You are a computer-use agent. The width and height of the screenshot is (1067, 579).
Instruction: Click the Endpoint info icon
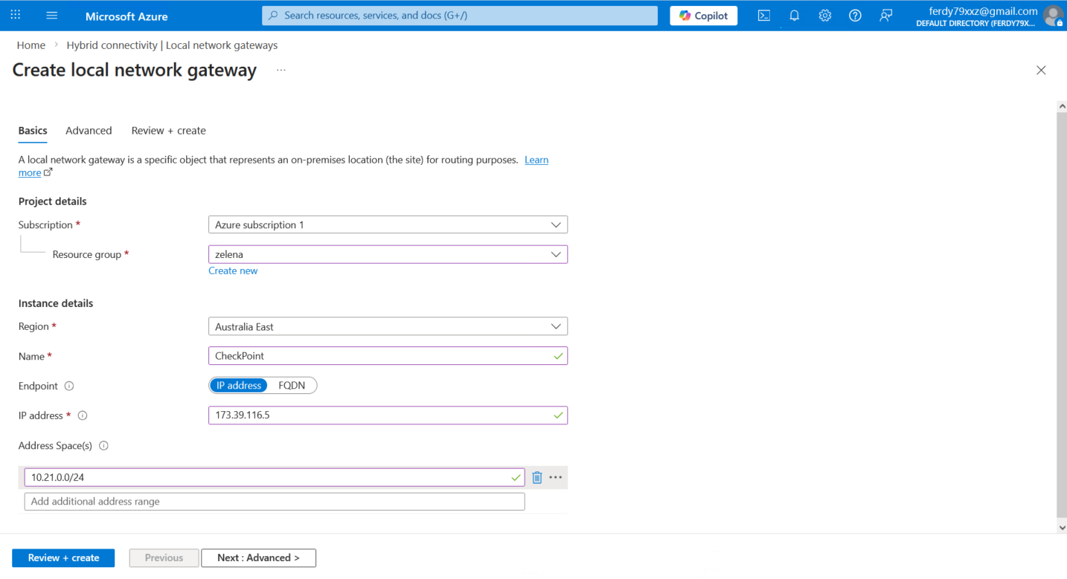click(69, 386)
